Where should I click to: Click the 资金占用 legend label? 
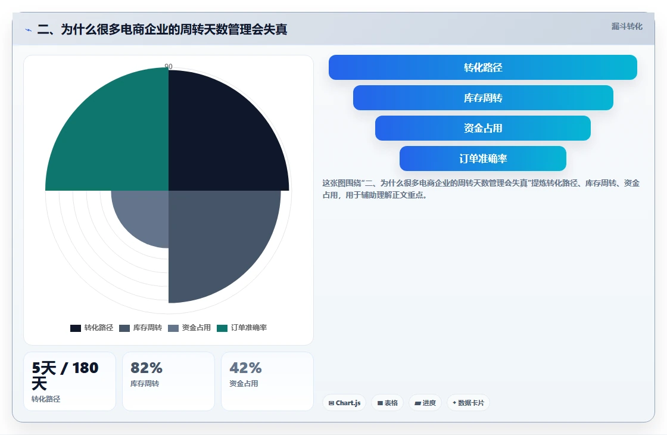click(x=197, y=328)
